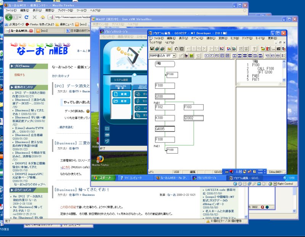Open the Firefox back history dropdown arrow
Viewport: 305px width, 237px height.
(20, 17)
